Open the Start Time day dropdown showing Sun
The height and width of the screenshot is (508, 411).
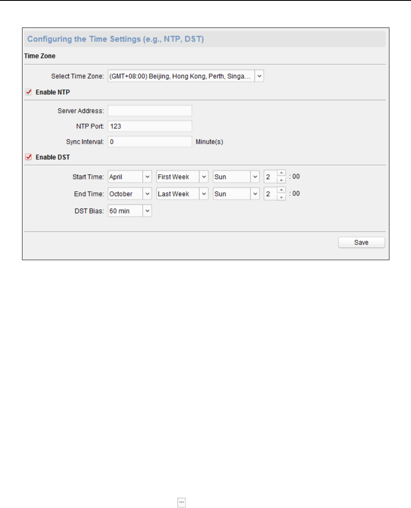pos(236,177)
